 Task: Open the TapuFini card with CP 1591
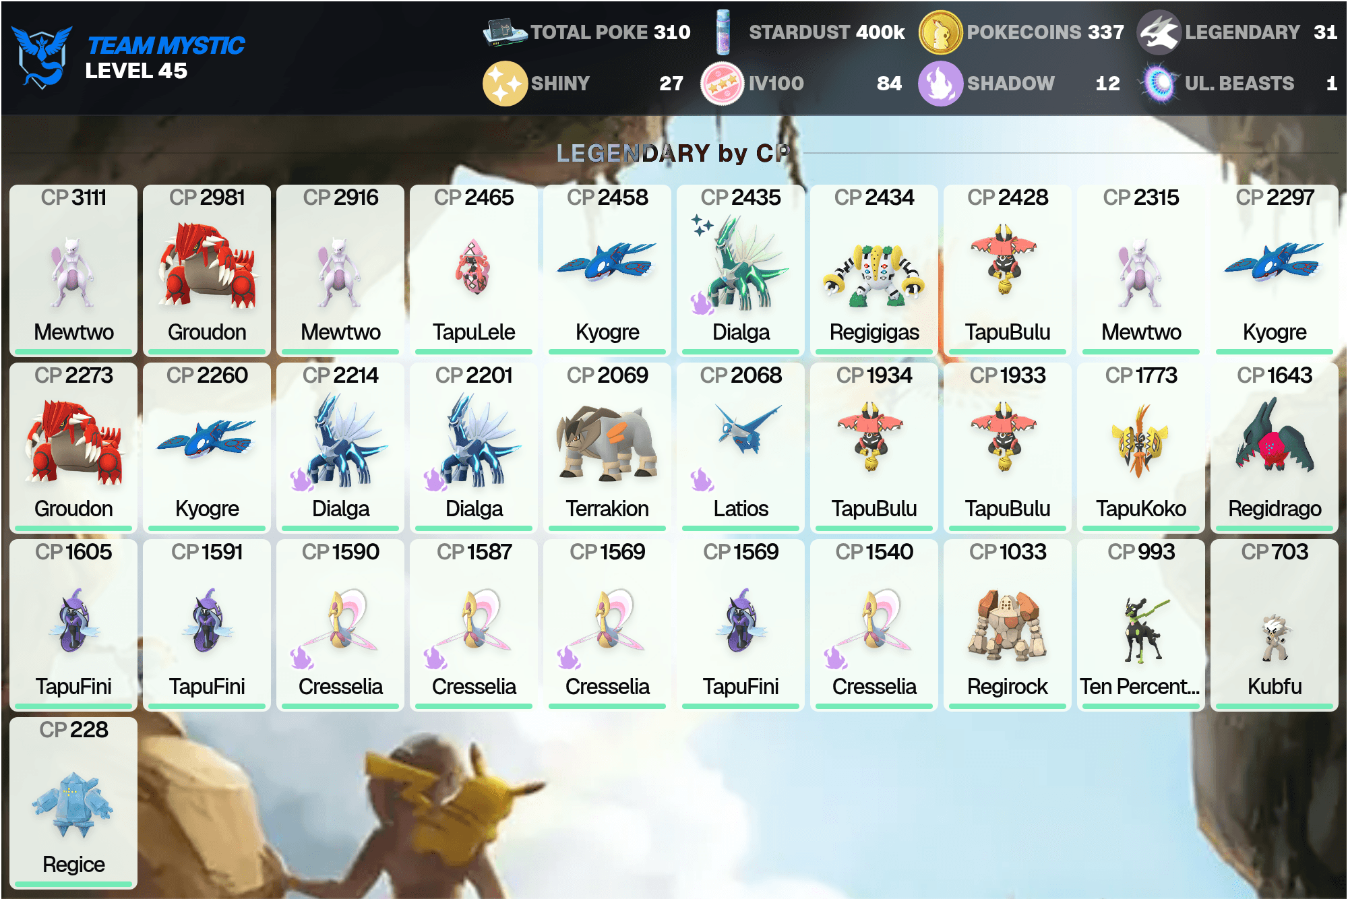[x=207, y=625]
